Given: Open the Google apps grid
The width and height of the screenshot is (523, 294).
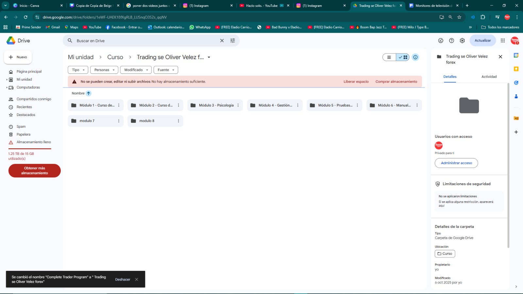Looking at the screenshot, I should click(x=503, y=41).
